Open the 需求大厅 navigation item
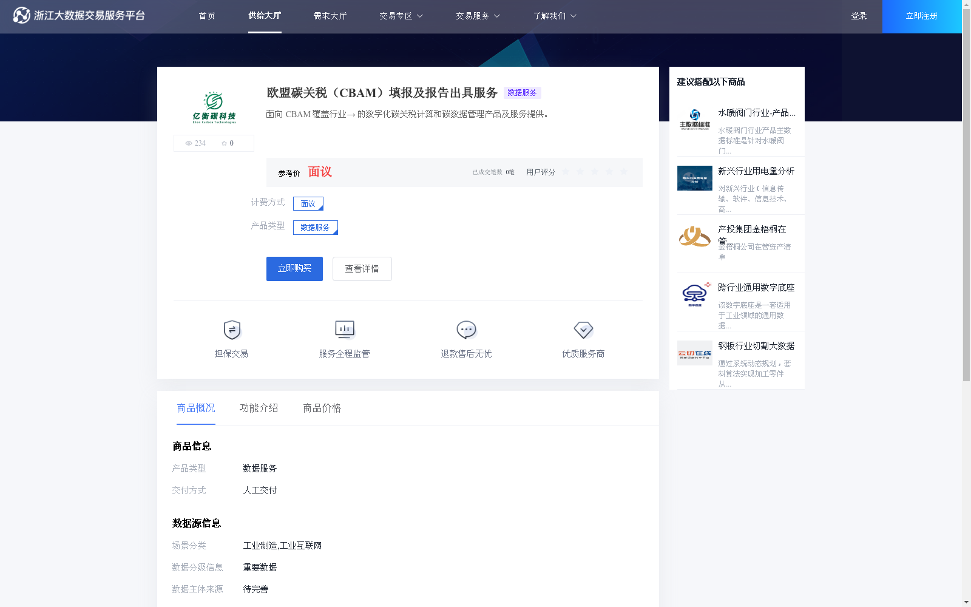Image resolution: width=971 pixels, height=607 pixels. [330, 16]
